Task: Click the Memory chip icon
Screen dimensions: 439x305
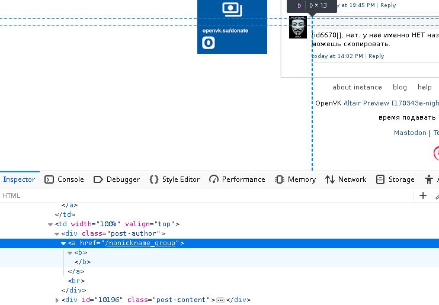Action: tap(280, 179)
